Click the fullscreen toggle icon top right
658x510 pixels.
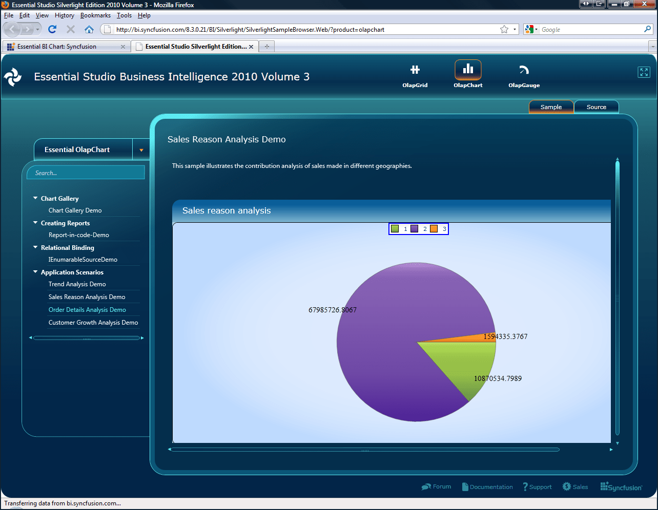644,72
